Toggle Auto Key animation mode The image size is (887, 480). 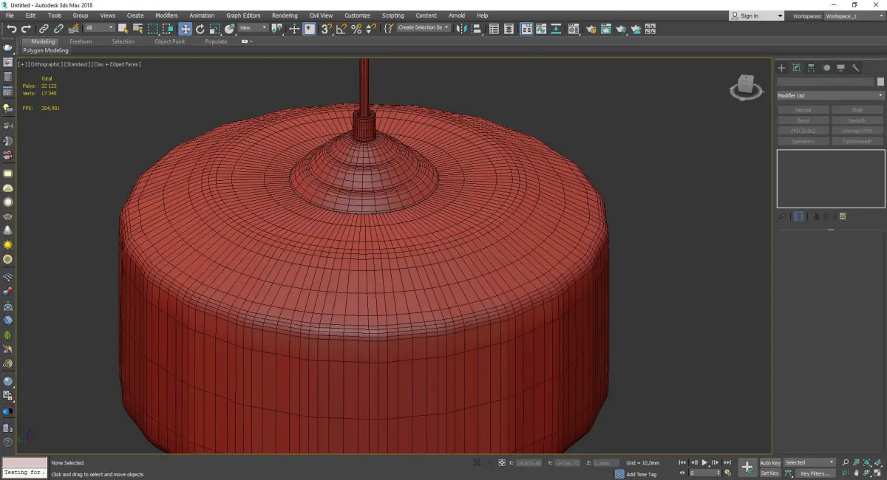click(x=769, y=463)
